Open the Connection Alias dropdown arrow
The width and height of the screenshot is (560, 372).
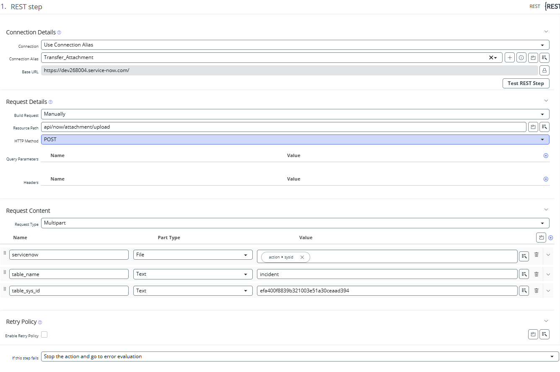click(496, 58)
